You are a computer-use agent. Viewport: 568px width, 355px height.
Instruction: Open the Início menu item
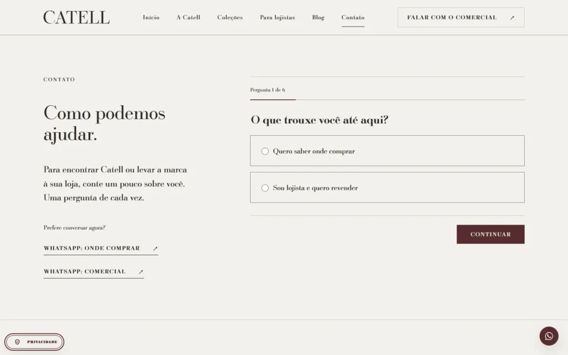tap(151, 17)
